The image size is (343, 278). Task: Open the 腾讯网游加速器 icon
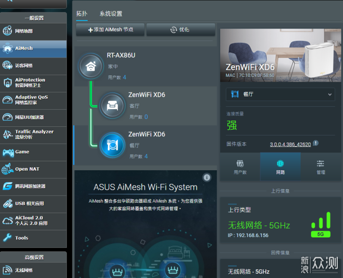(8, 186)
